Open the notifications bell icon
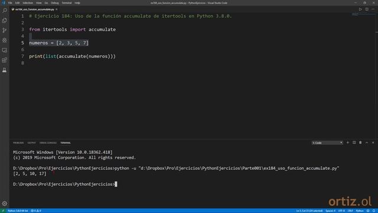The height and width of the screenshot is (213, 378). tap(374, 211)
